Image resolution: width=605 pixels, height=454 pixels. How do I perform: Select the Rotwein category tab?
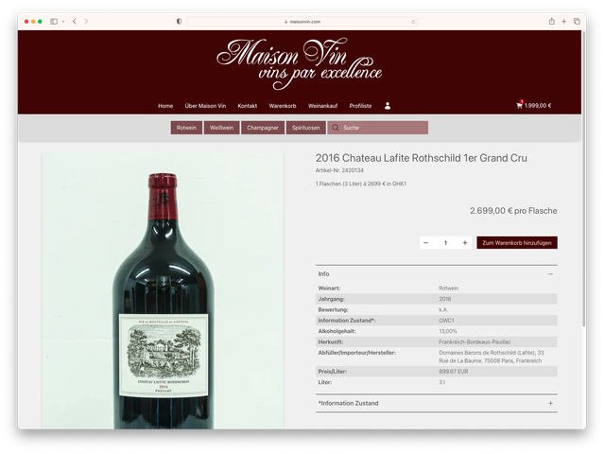point(186,128)
